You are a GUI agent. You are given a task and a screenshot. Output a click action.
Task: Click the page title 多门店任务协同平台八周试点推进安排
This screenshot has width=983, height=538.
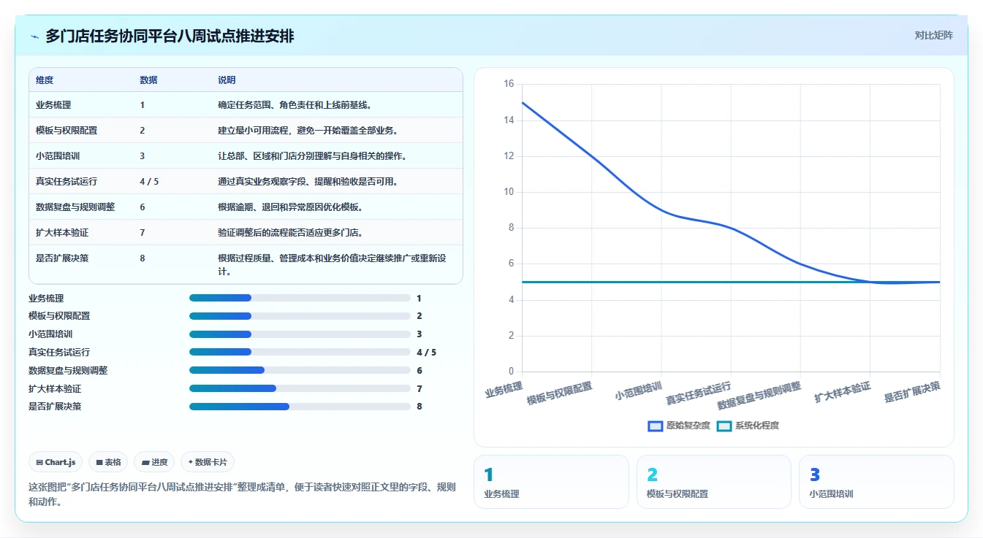170,36
